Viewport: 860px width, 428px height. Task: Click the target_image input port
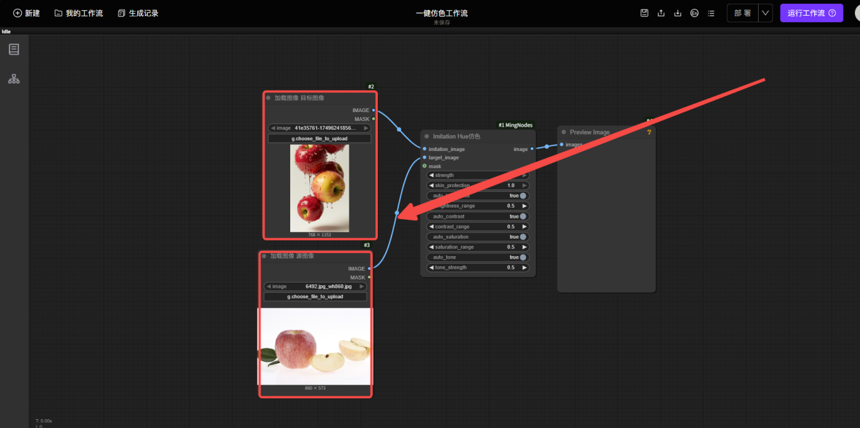tap(424, 157)
